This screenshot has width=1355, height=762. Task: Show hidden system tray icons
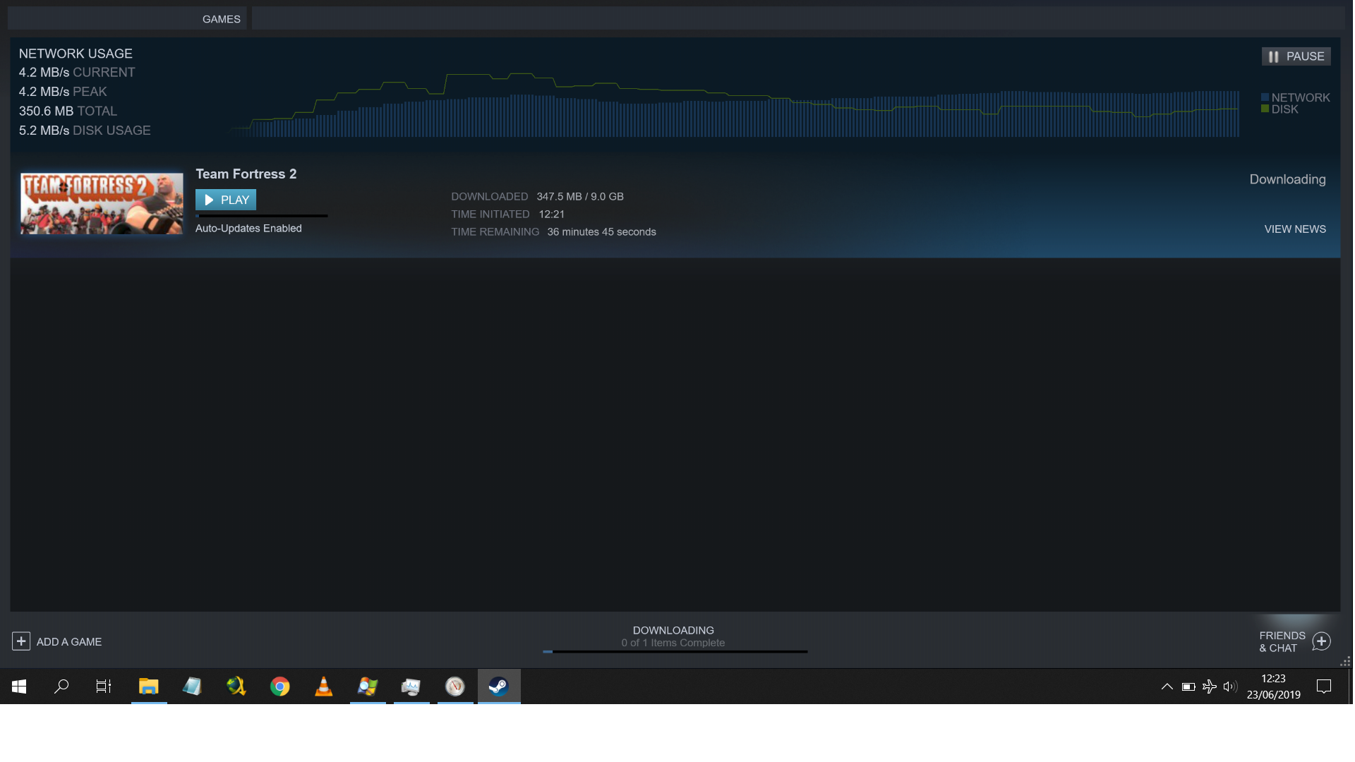[x=1167, y=686]
